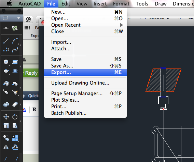Image resolution: width=194 pixels, height=162 pixels.
Task: Select the Move tool icon
Action: tap(6, 117)
